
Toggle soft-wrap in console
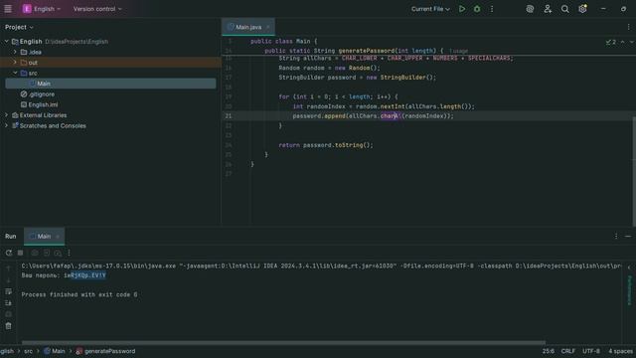pos(8,291)
